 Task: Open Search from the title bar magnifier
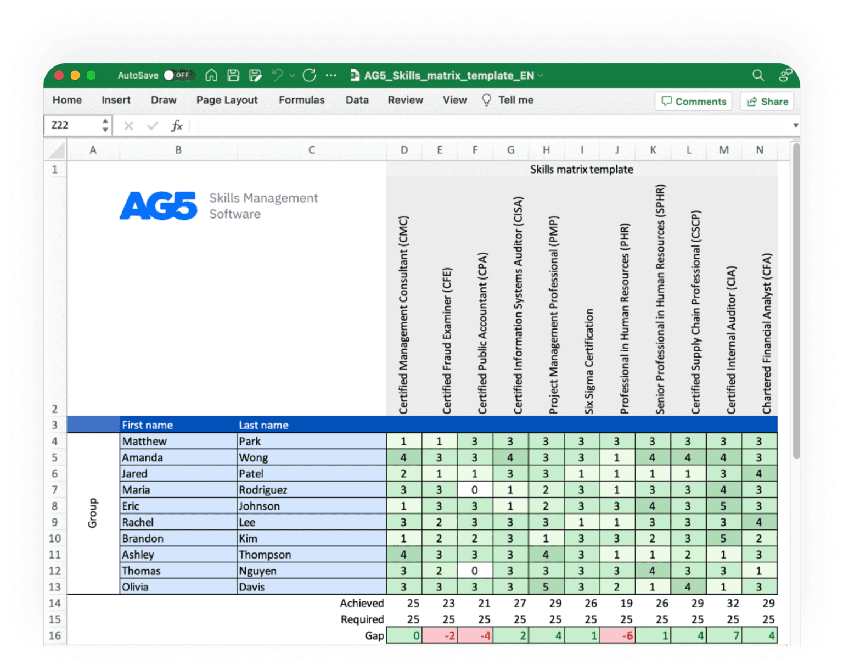[758, 76]
